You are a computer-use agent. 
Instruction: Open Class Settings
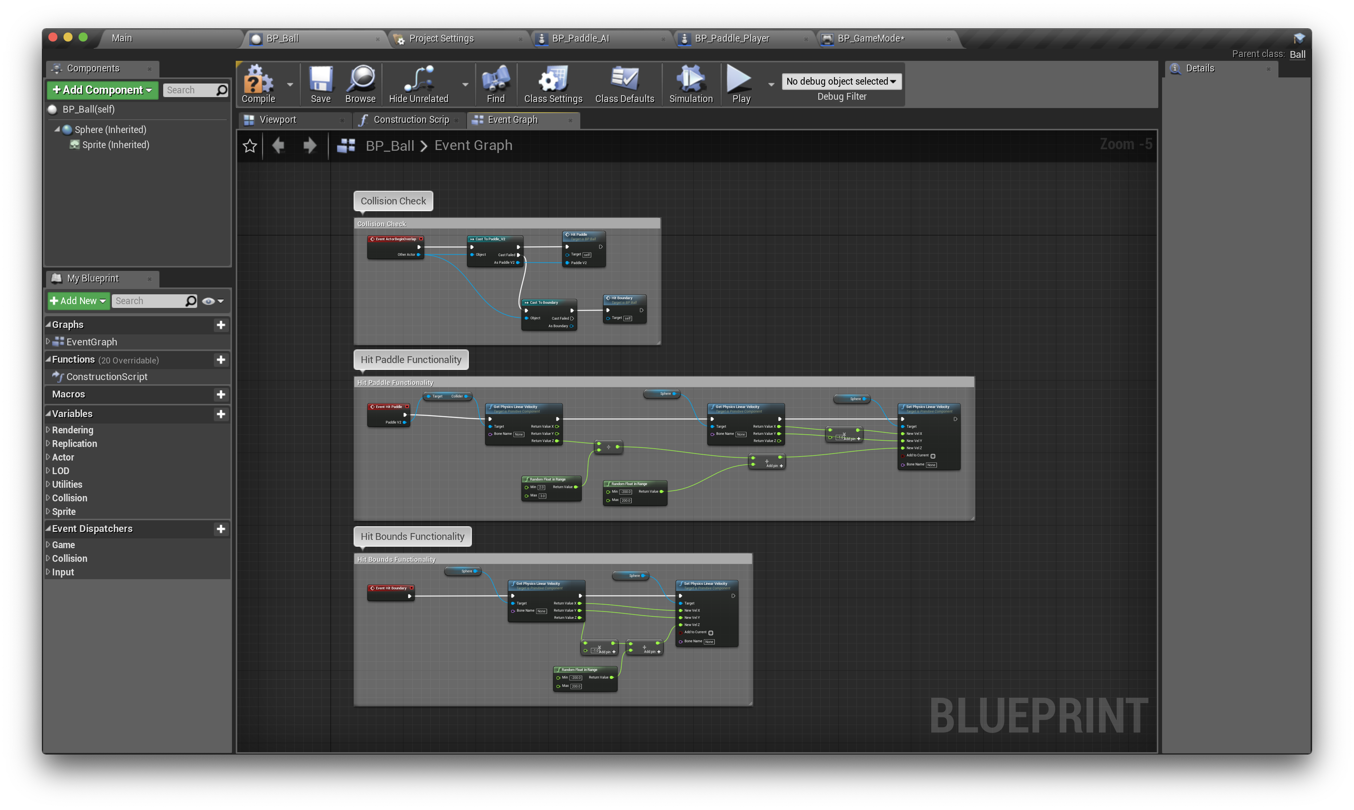point(553,80)
